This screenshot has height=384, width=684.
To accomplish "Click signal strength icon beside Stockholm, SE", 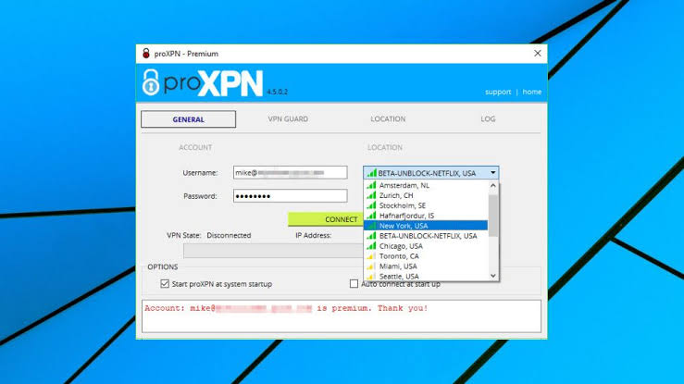I will [371, 204].
